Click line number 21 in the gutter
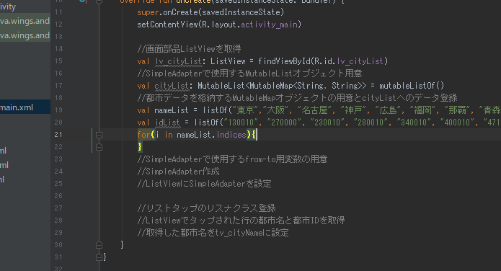 [x=58, y=135]
